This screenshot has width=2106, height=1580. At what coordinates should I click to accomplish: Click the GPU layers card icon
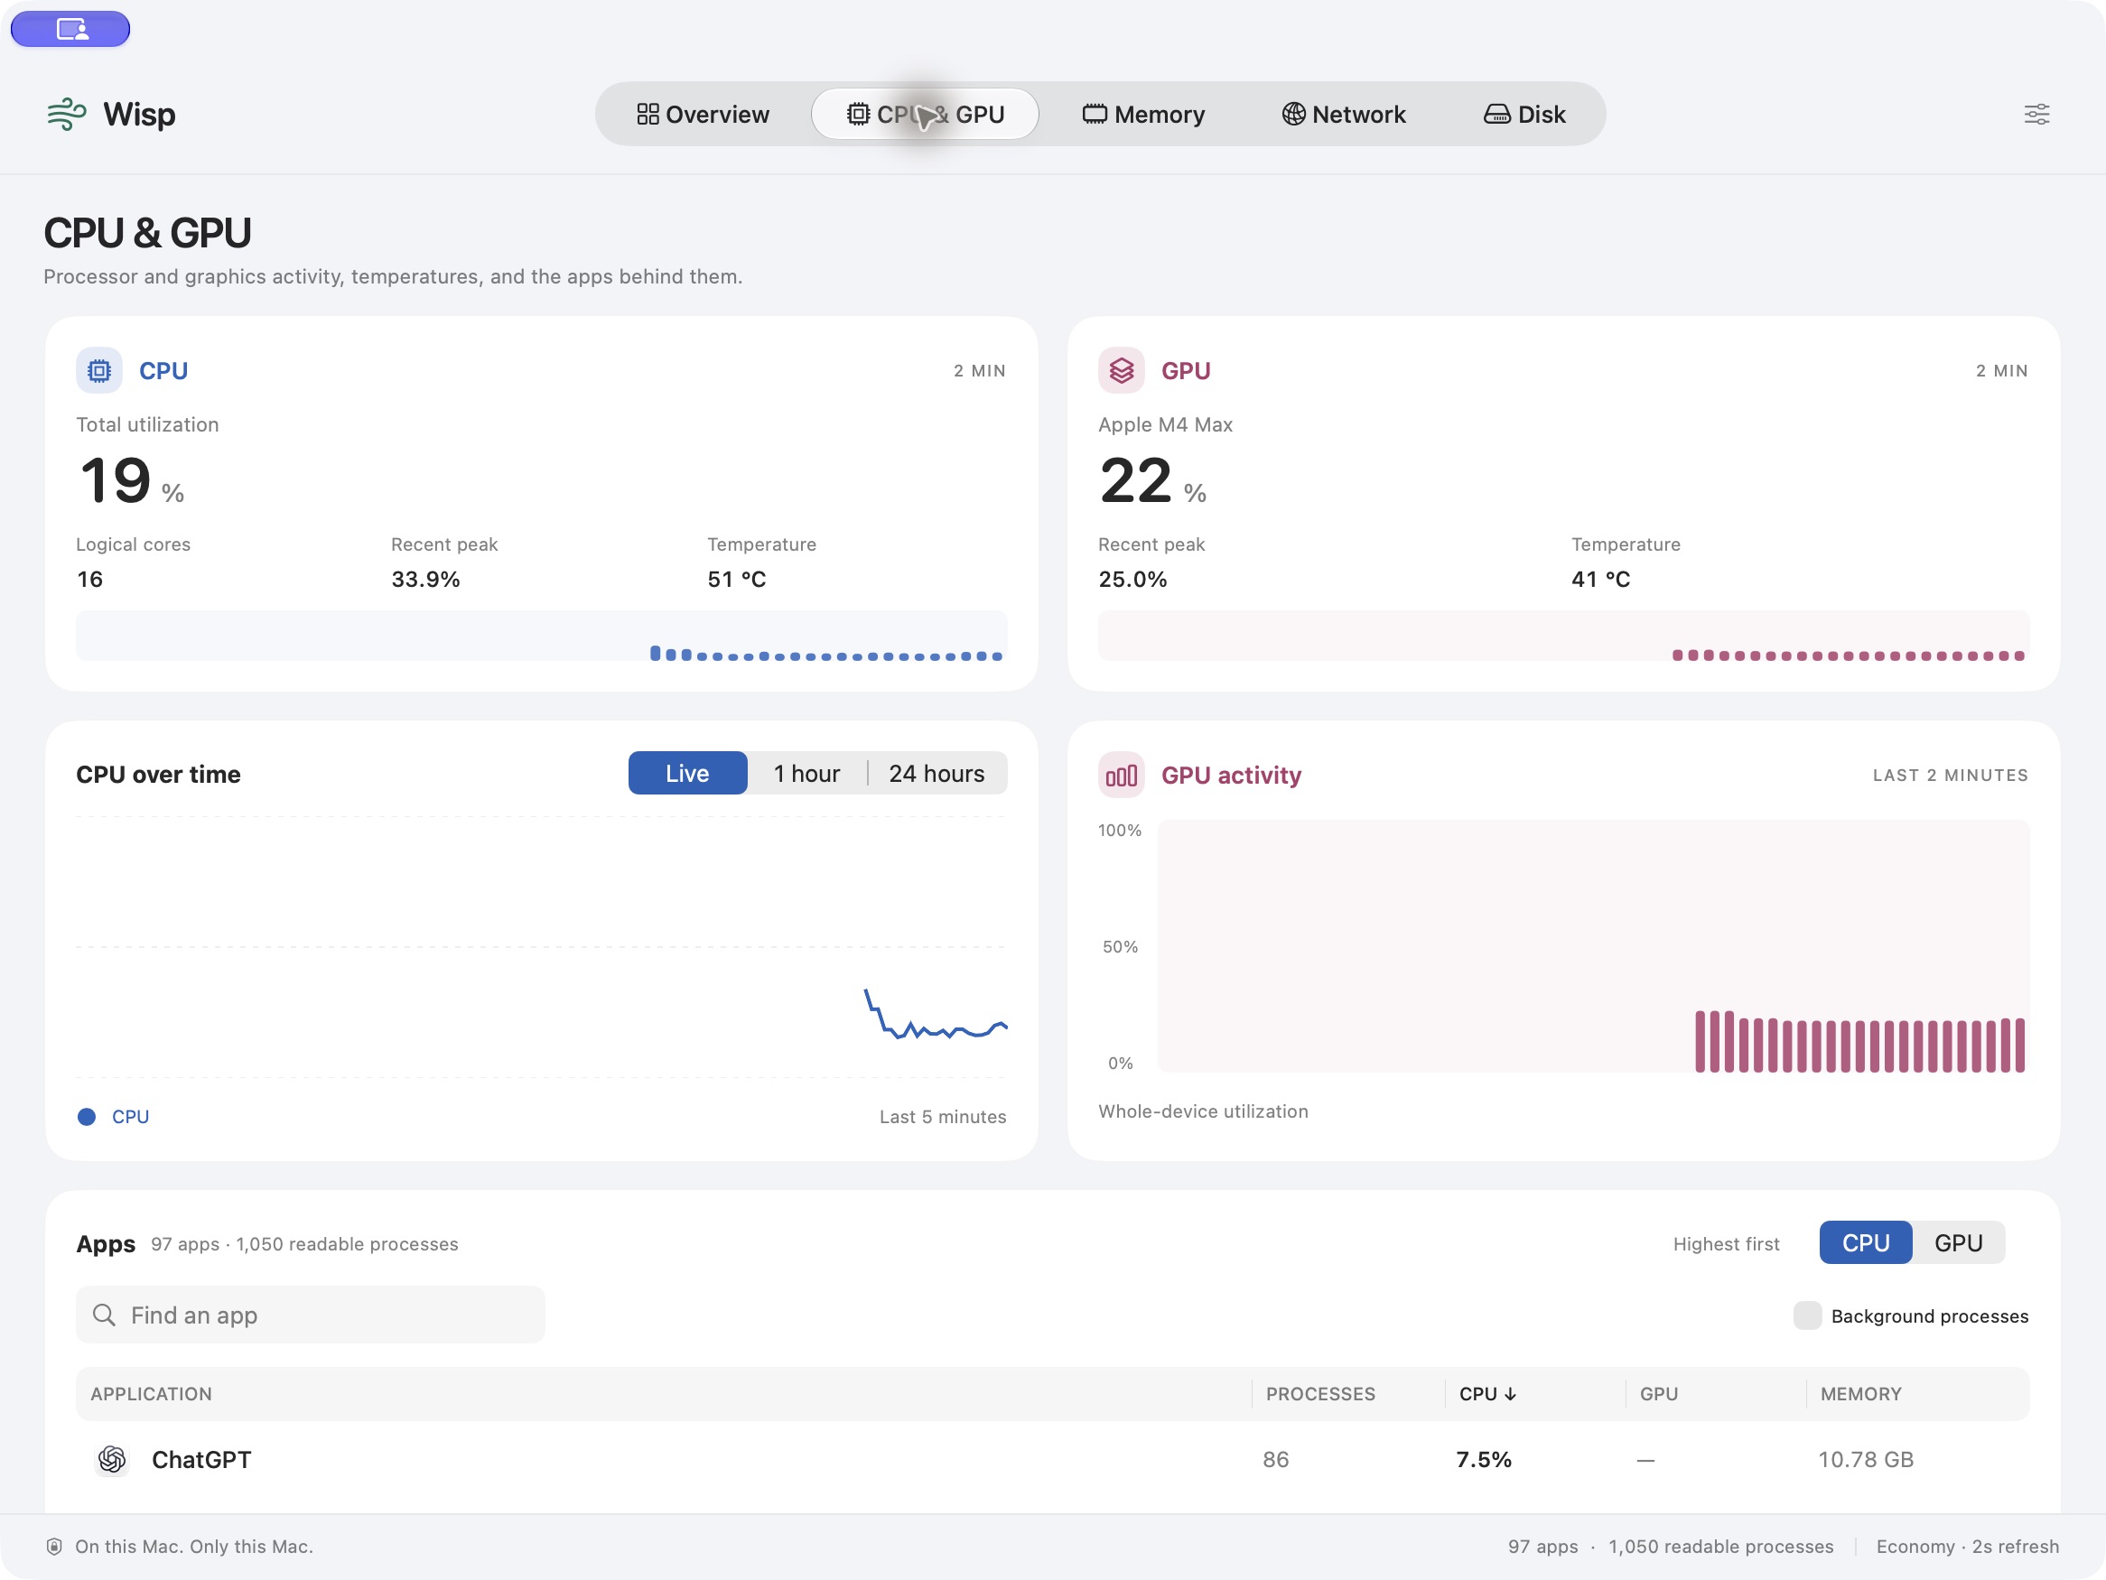pos(1121,370)
